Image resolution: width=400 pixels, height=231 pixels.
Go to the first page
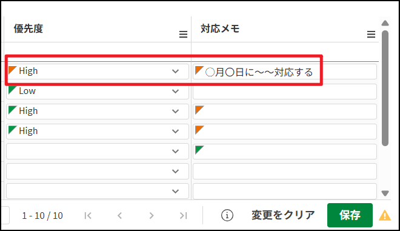88,216
